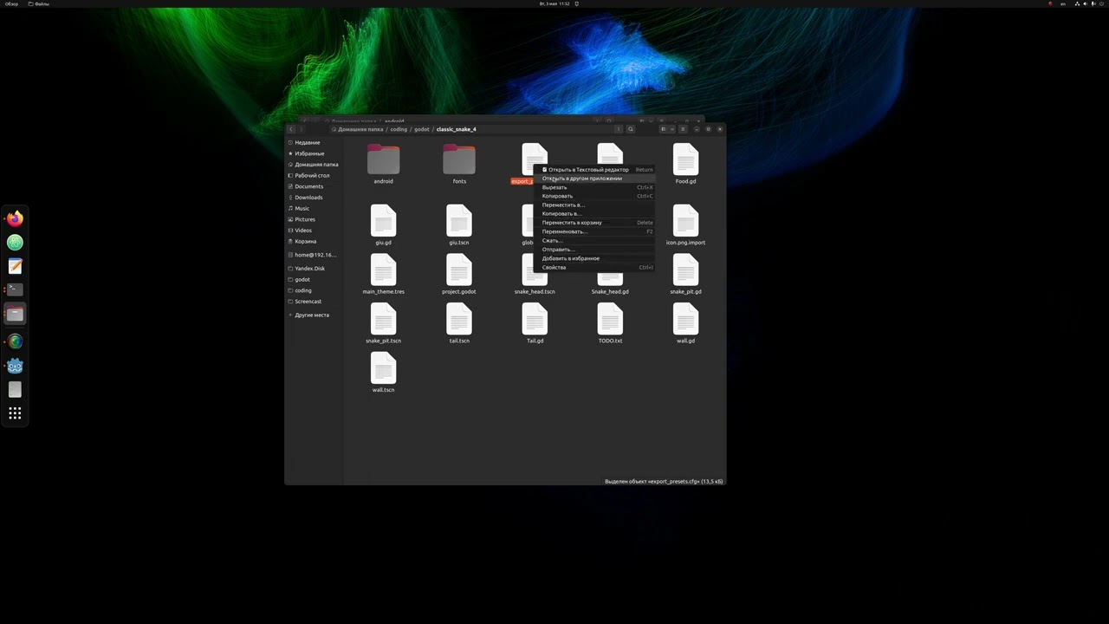Open the Files hamburger menu
This screenshot has width=1109, height=624.
(x=683, y=129)
